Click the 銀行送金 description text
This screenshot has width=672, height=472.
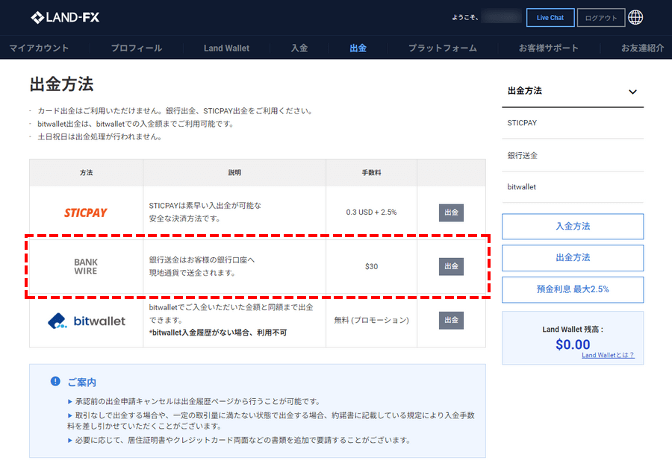point(202,266)
